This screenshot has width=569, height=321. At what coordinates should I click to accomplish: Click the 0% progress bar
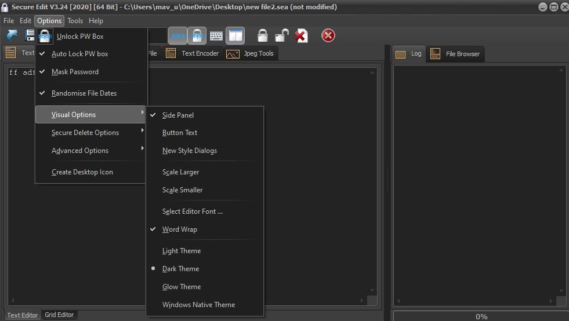click(x=481, y=316)
